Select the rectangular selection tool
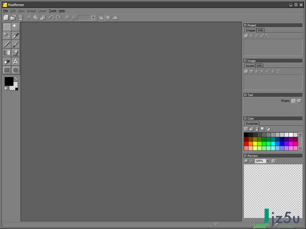 [7, 27]
